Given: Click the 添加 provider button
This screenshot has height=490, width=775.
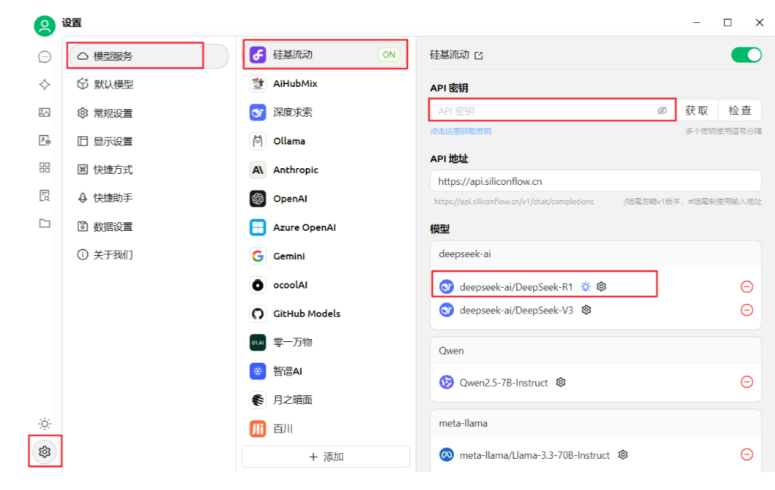Looking at the screenshot, I should click(x=325, y=457).
